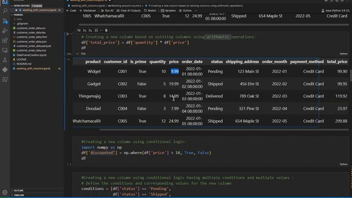
Task: Add a new Markdown cell
Action: click(x=88, y=10)
